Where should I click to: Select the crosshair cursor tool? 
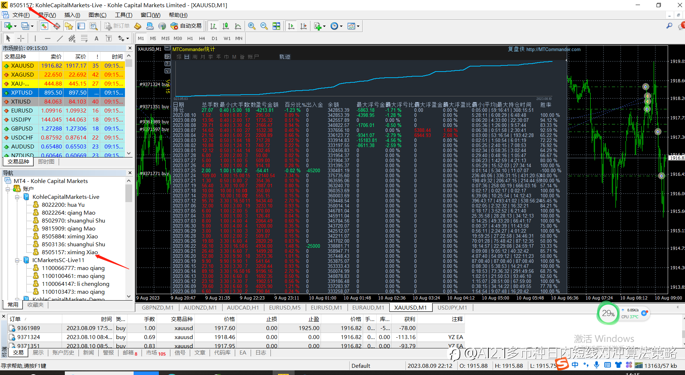coord(21,38)
